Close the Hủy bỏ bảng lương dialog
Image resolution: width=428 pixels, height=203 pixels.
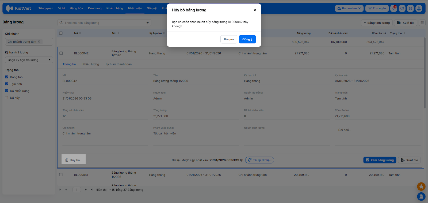(x=255, y=10)
